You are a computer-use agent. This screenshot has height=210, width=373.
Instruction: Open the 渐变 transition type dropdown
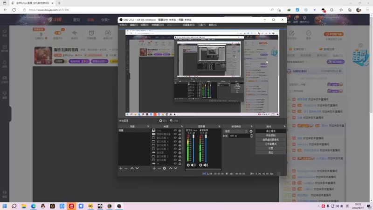pos(236,131)
